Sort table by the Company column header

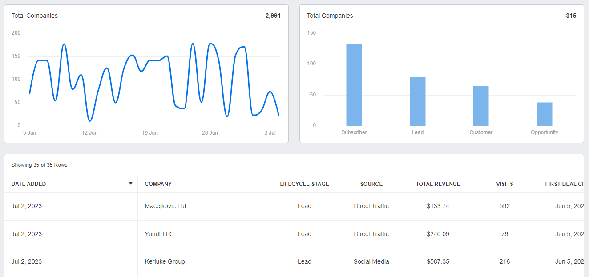tap(158, 184)
